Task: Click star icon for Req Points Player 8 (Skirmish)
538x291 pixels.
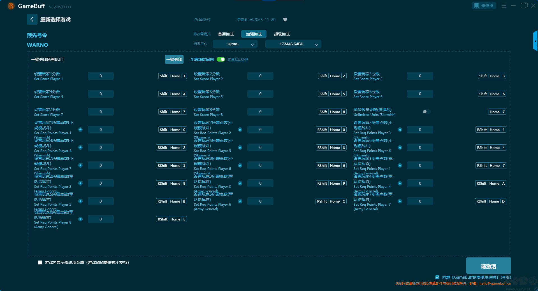Action: 240,165
